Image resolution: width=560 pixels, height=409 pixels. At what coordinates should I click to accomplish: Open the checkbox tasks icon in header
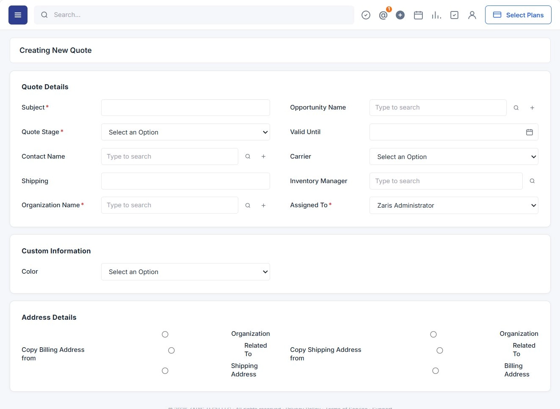click(454, 15)
